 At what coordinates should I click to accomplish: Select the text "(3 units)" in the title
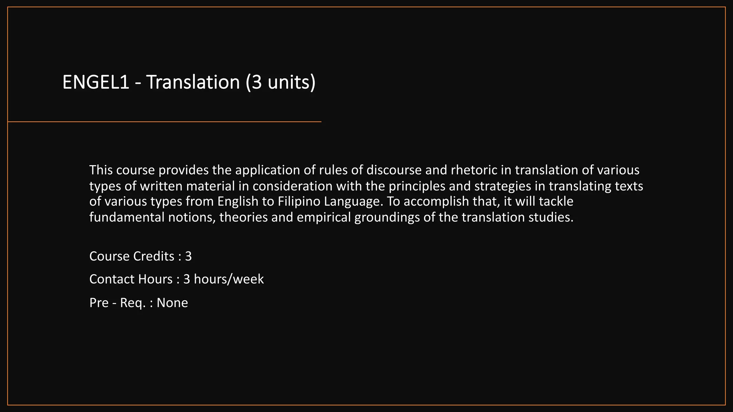pos(281,82)
